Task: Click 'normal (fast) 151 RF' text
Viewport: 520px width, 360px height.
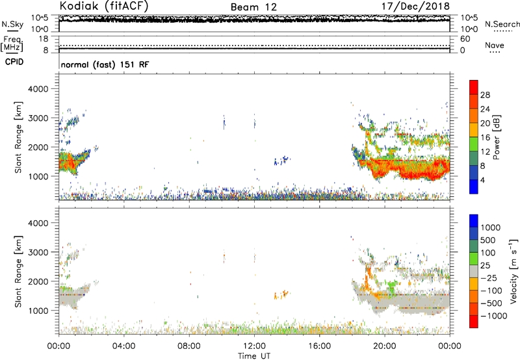Action: [x=105, y=64]
